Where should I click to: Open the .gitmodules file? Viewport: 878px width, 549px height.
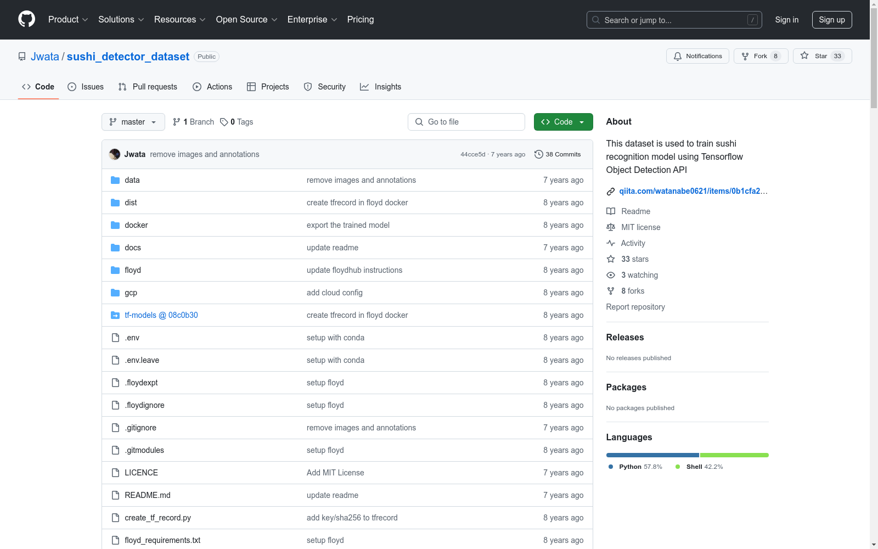click(144, 450)
